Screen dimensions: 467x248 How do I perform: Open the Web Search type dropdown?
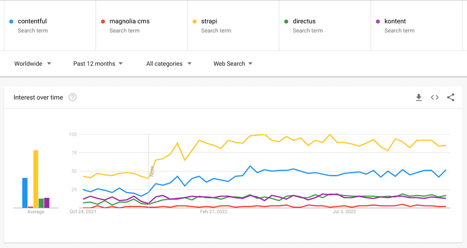coord(233,64)
